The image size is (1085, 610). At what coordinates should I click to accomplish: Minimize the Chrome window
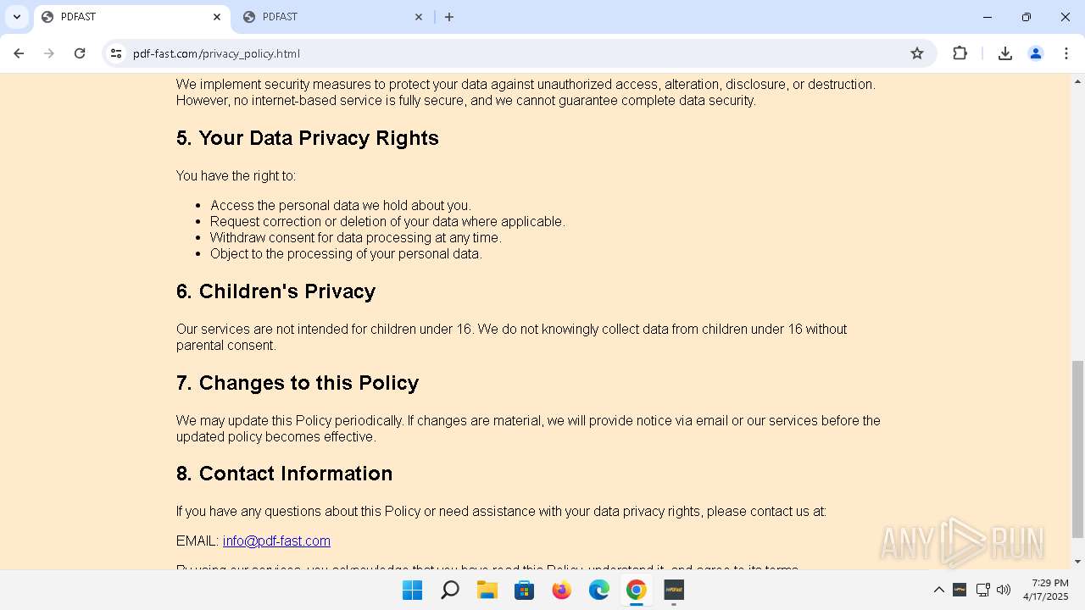(988, 17)
